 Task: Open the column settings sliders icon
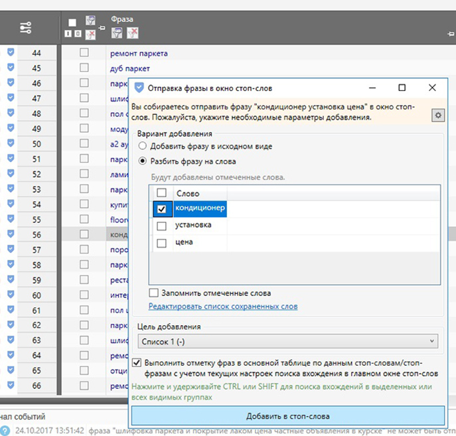click(26, 28)
